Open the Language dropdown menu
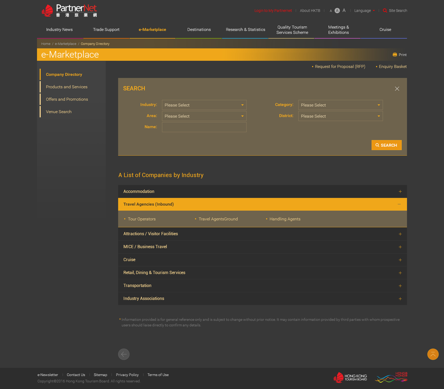The width and height of the screenshot is (444, 389). (x=364, y=11)
